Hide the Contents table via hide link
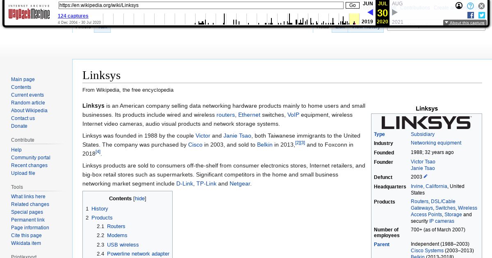Image resolution: width=492 pixels, height=258 pixels. tap(140, 198)
